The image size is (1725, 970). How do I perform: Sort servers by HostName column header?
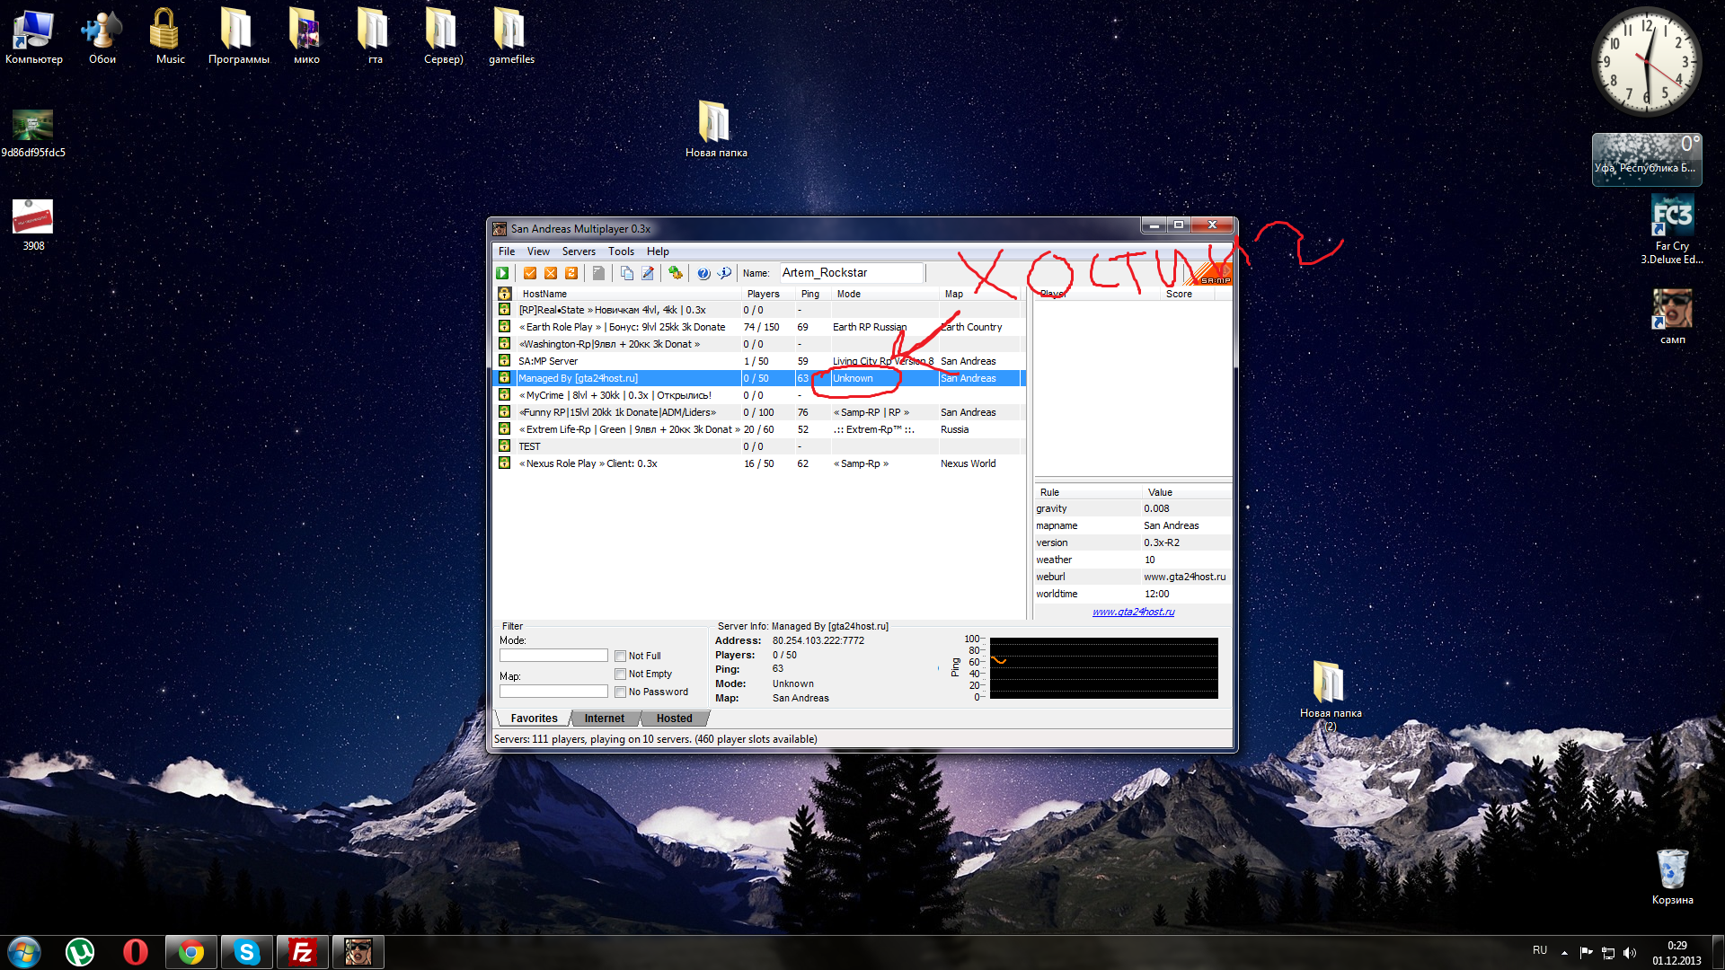(x=628, y=294)
